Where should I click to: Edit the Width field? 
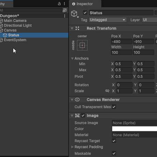click(x=122, y=53)
